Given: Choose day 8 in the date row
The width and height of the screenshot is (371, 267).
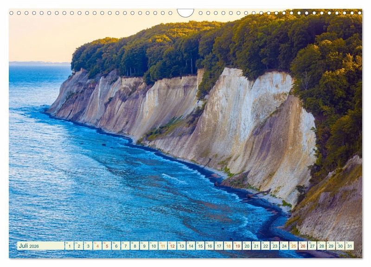Looking at the screenshot, I should click(134, 246).
